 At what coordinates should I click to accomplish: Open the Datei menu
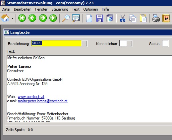(6, 9)
